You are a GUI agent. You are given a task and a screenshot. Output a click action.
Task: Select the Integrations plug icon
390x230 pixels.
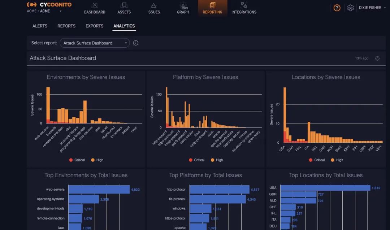244,5
